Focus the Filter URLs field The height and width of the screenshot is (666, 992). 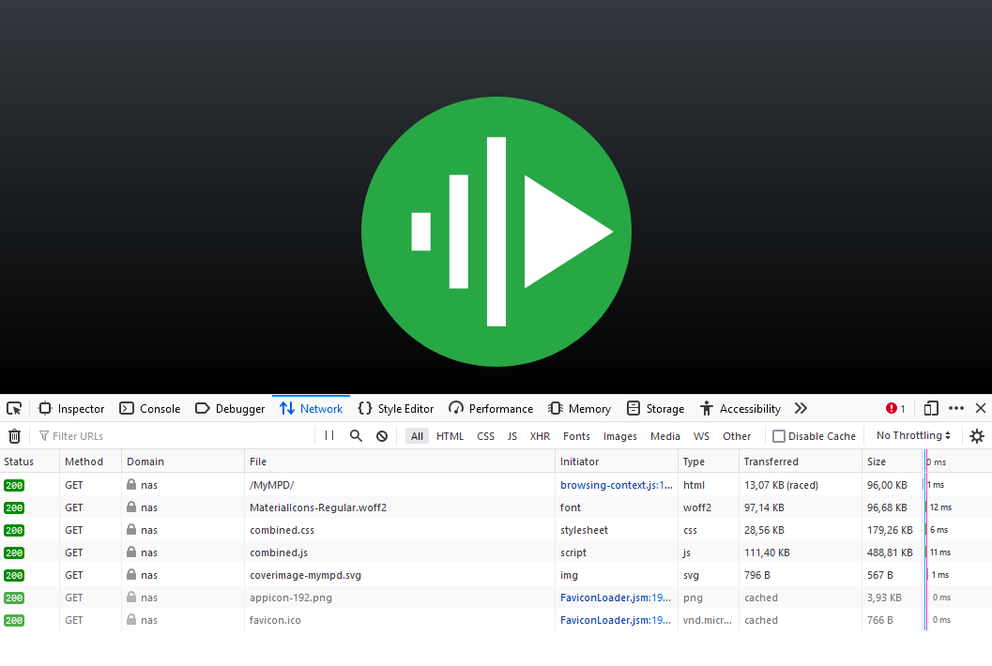pyautogui.click(x=174, y=436)
